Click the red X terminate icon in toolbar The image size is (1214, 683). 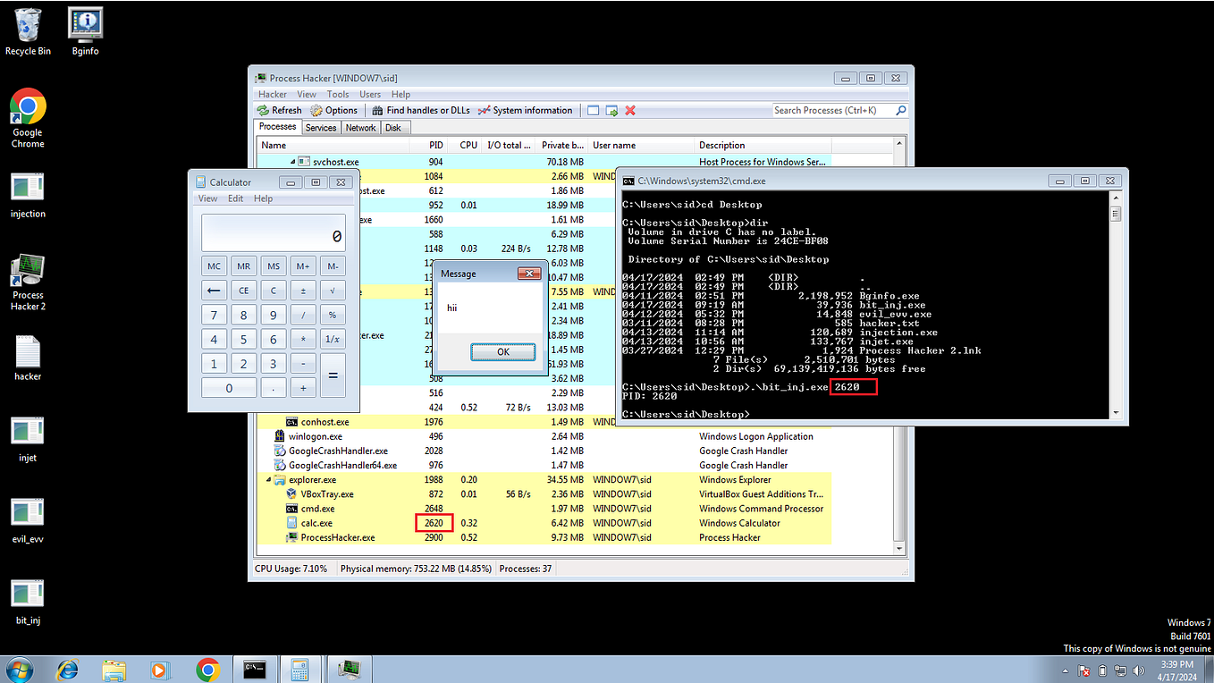coord(629,110)
